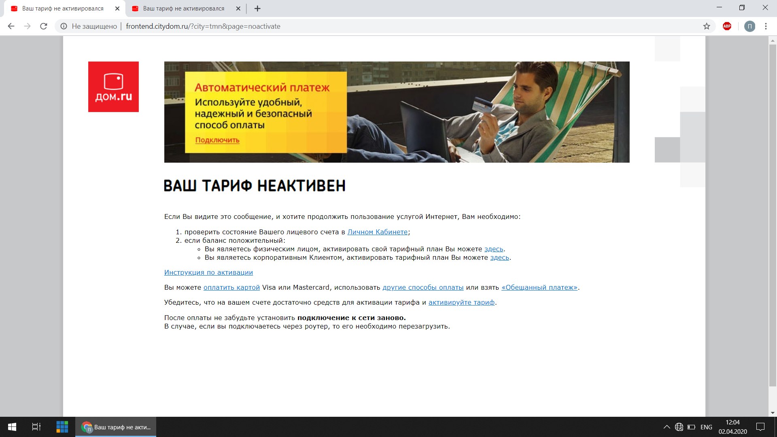The image size is (777, 437).
Task: Click the scrollbar down arrow
Action: pos(773,413)
